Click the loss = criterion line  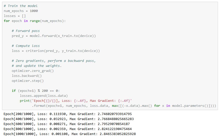[x=56, y=51]
